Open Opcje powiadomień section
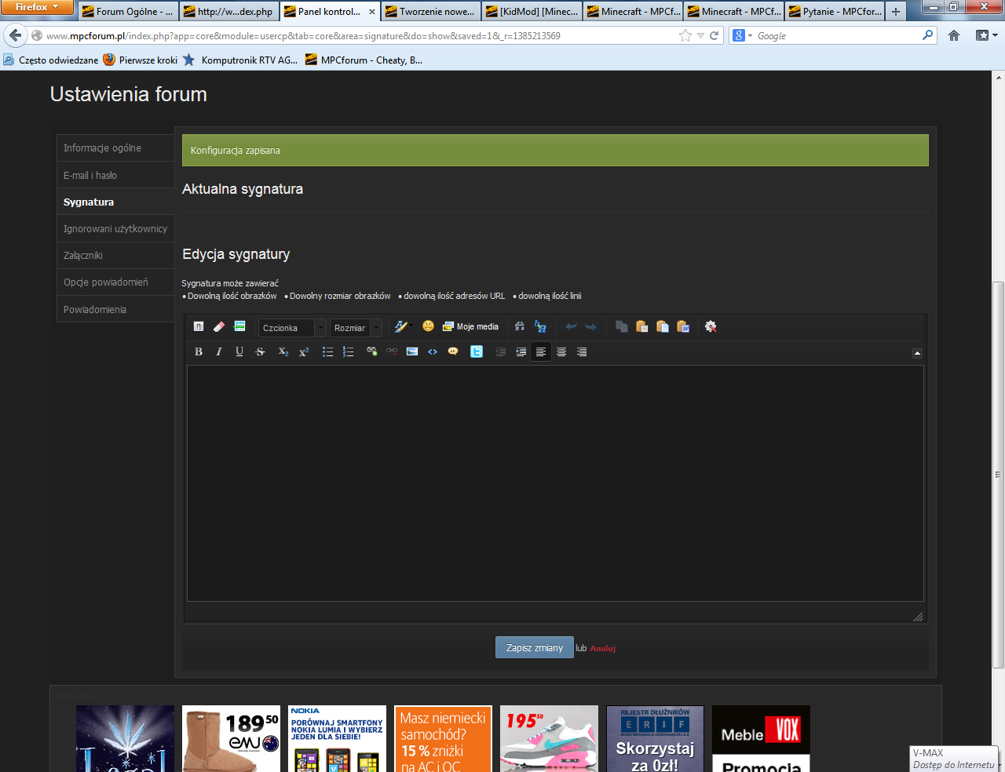The width and height of the screenshot is (1005, 772). pyautogui.click(x=115, y=282)
